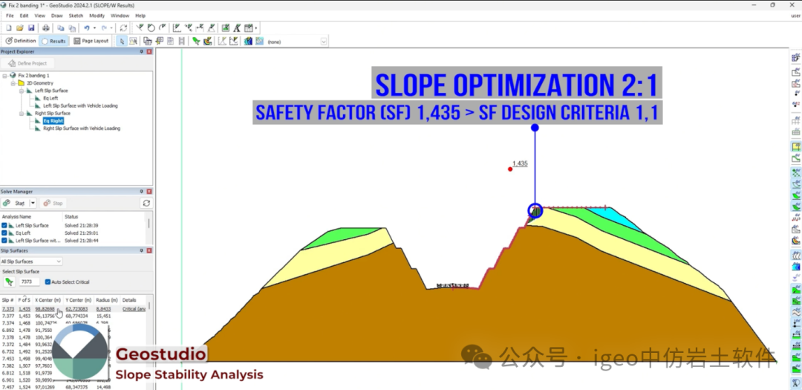The image size is (802, 390).
Task: Open the File menu
Action: 10,16
